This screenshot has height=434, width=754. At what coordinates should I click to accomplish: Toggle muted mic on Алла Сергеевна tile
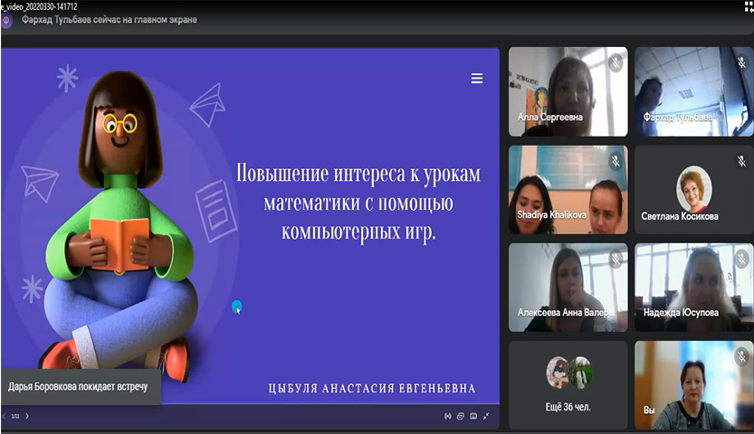tap(616, 62)
